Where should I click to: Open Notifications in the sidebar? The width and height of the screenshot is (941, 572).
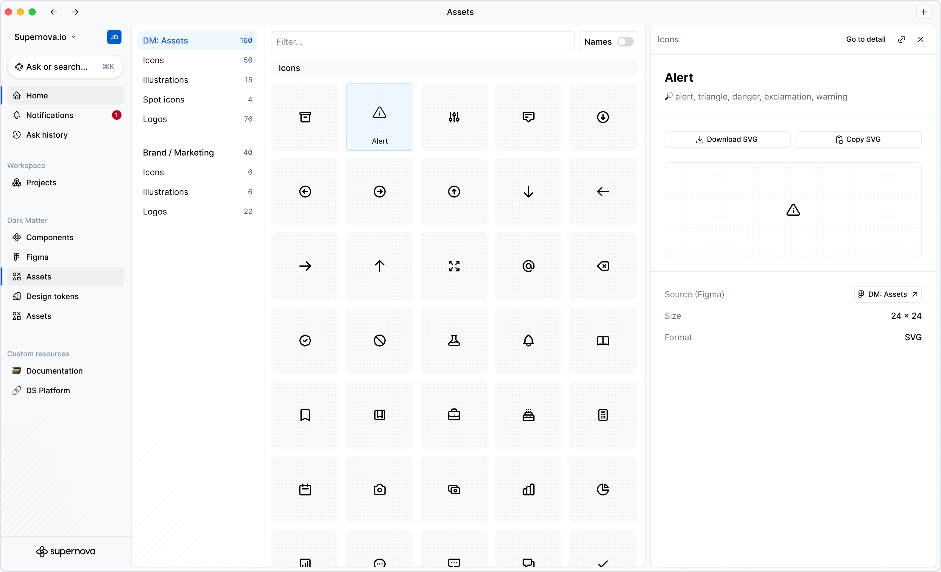tap(50, 115)
